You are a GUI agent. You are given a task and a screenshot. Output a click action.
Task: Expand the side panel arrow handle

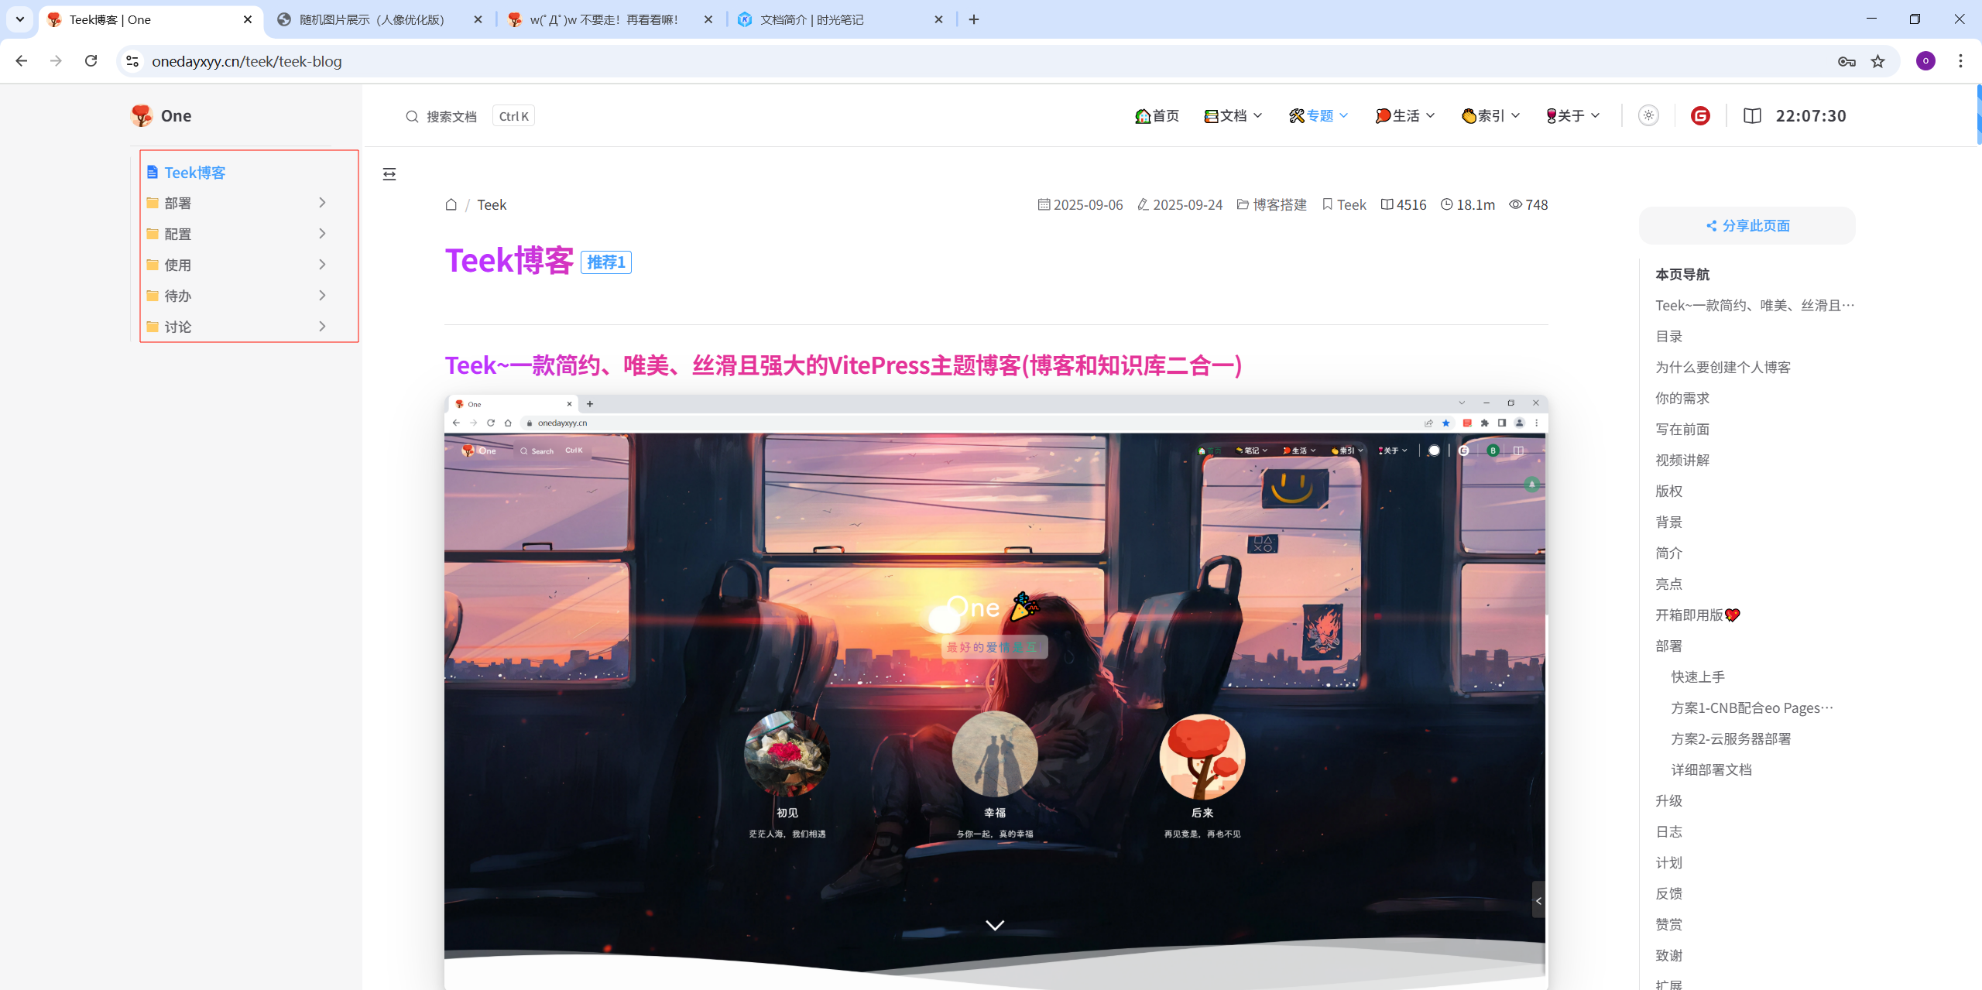pyautogui.click(x=1538, y=900)
